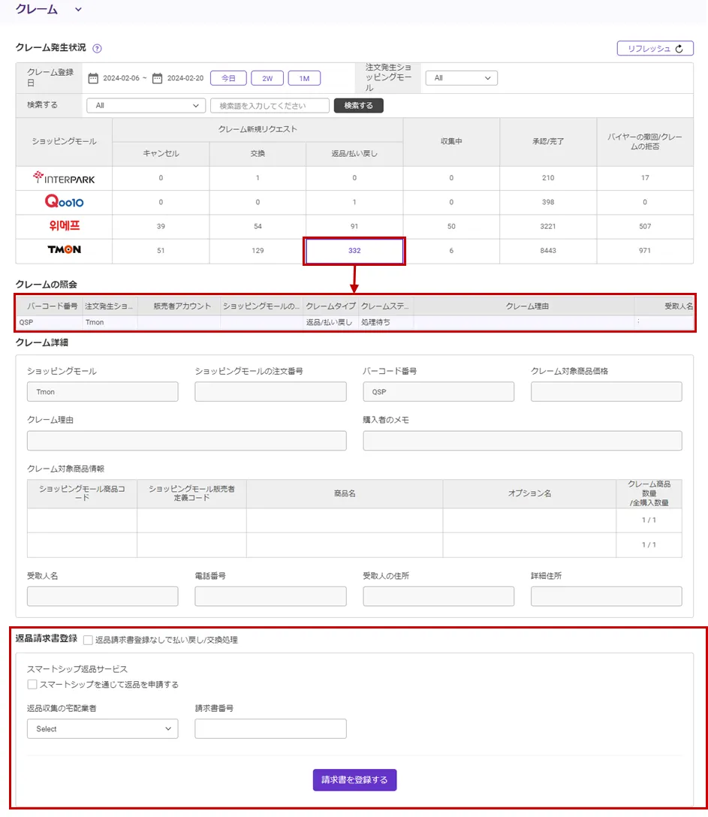Open the クレーム page title dropdown chevron
Image resolution: width=708 pixels, height=817 pixels.
point(78,9)
